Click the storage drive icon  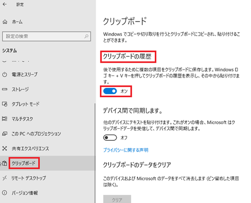click(x=5, y=89)
